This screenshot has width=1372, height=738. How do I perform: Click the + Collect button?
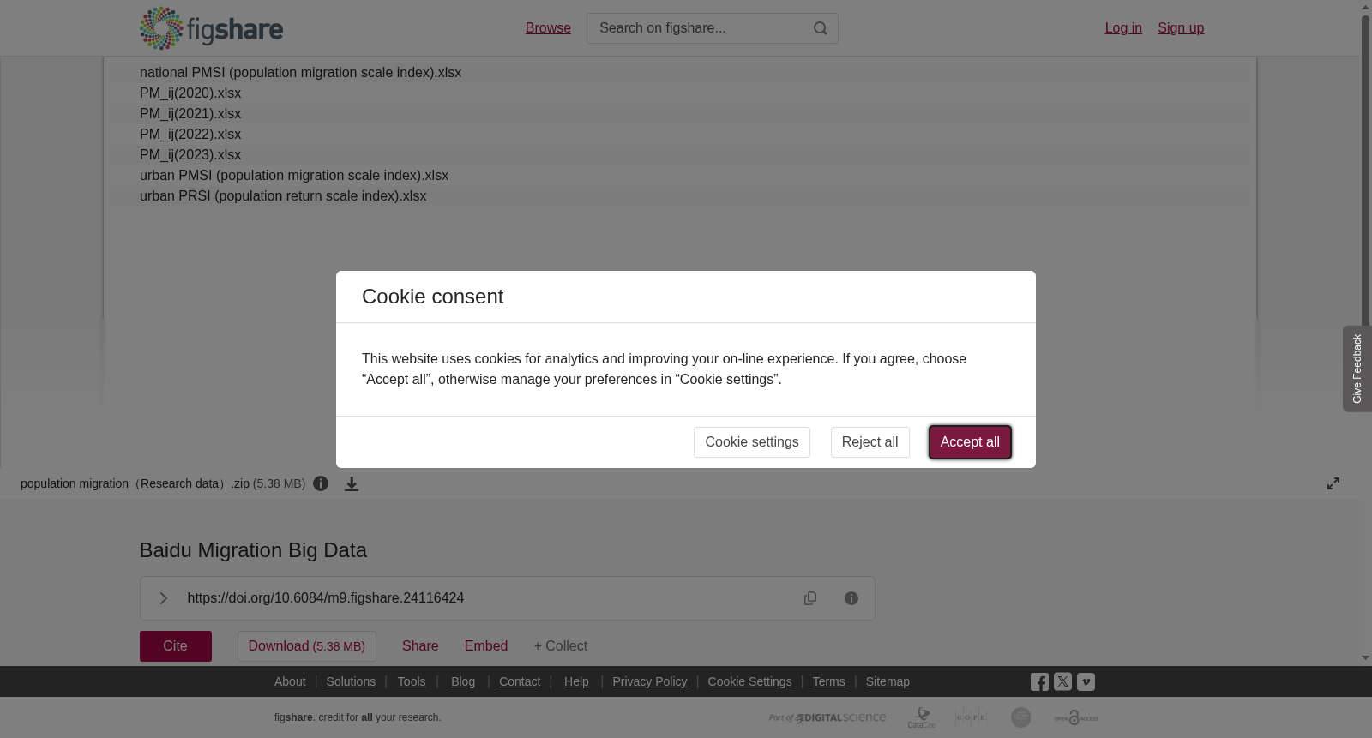pyautogui.click(x=561, y=646)
